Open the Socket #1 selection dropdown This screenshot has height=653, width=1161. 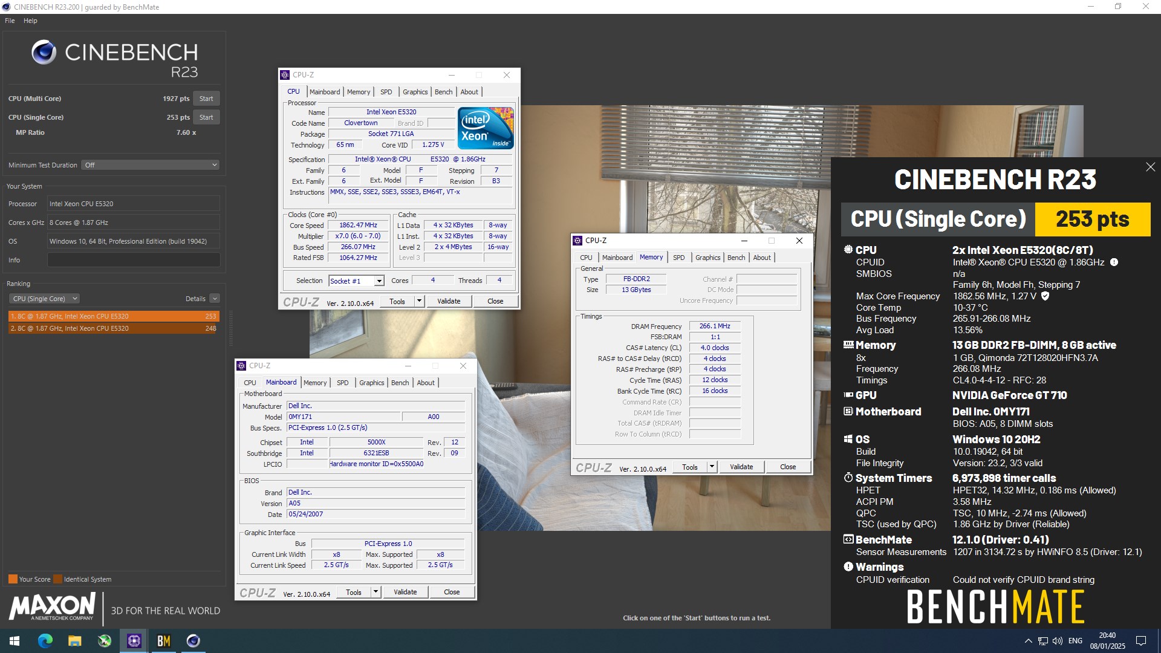click(x=356, y=281)
